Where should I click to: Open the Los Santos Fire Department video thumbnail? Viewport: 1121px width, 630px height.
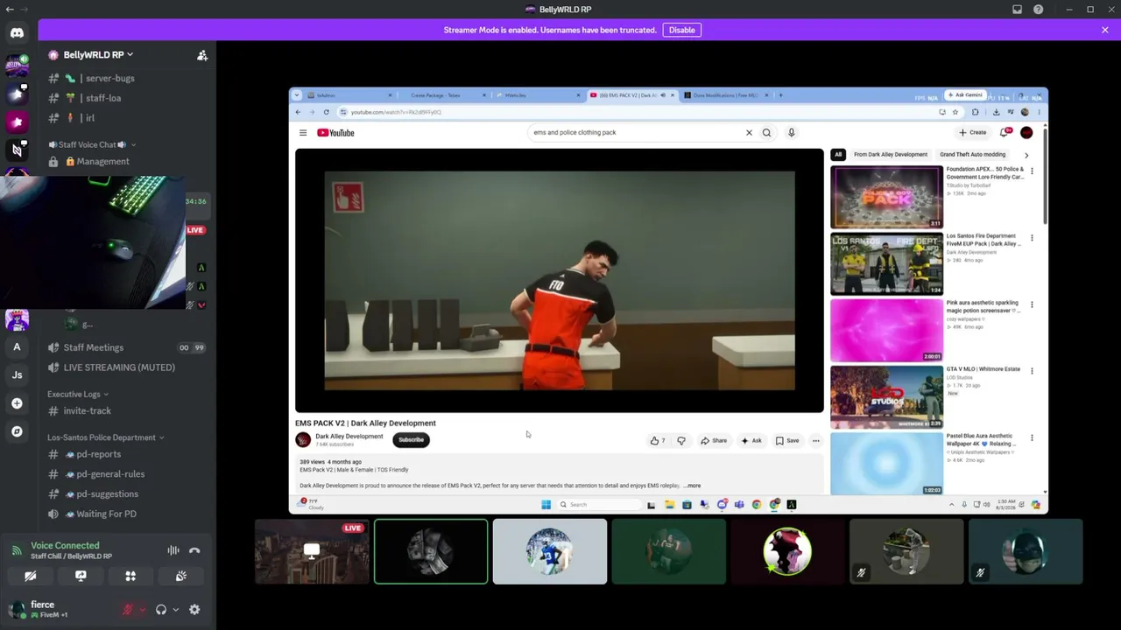[x=886, y=263]
